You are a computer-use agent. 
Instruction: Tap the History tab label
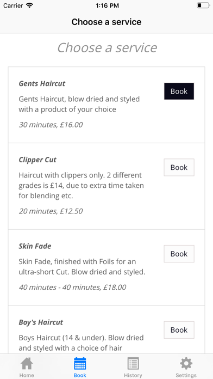[x=133, y=375]
